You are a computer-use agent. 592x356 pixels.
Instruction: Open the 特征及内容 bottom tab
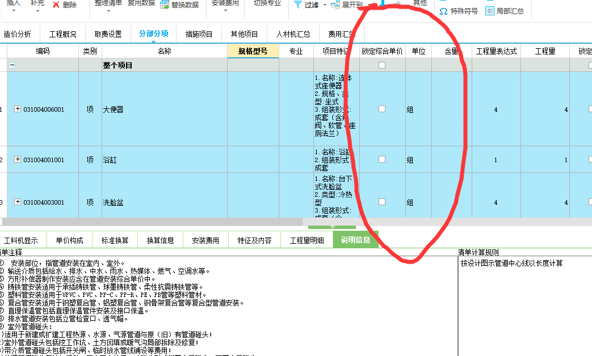[254, 240]
